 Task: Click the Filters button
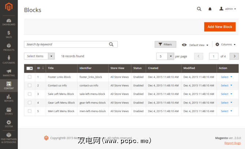pos(165,44)
